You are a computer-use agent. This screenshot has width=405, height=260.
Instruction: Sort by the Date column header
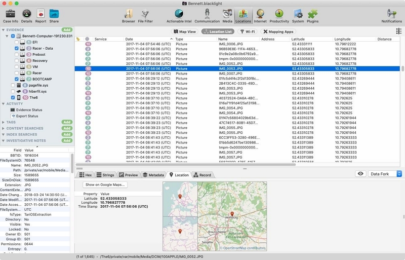click(x=148, y=39)
